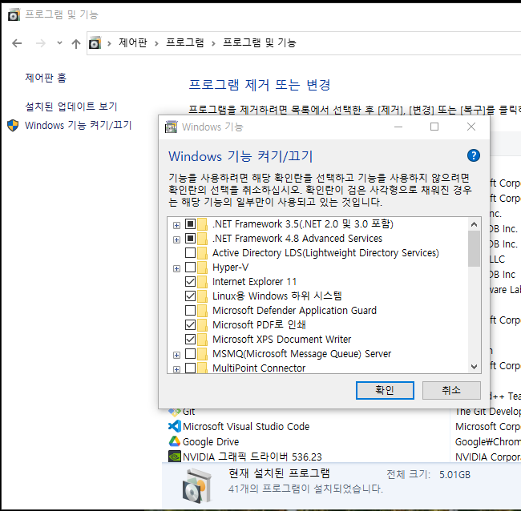Enable Active Directory LDS checkbox
Screen dimensions: 521x511
pos(190,252)
